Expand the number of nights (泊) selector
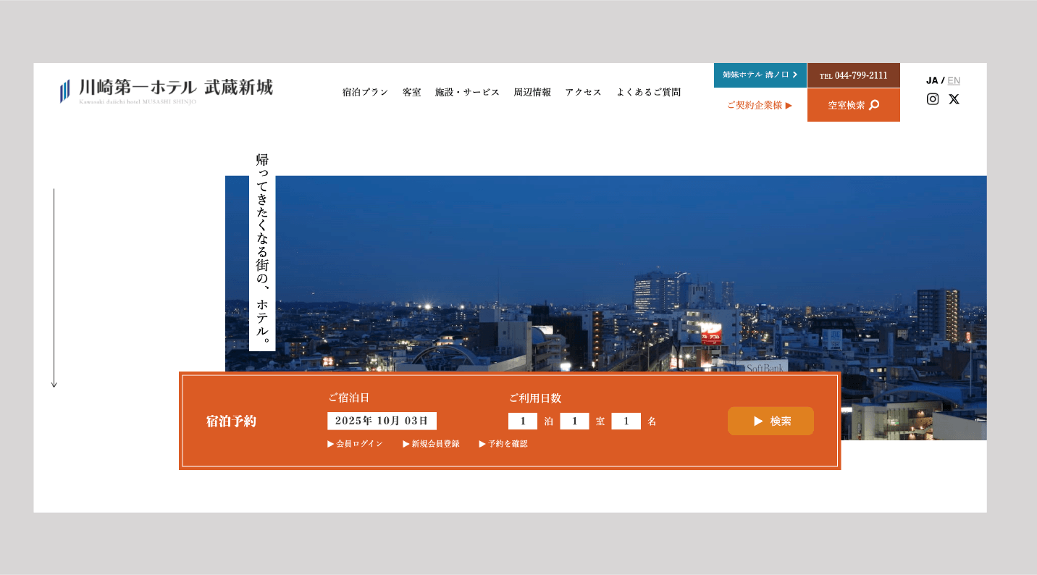The image size is (1037, 575). 522,421
